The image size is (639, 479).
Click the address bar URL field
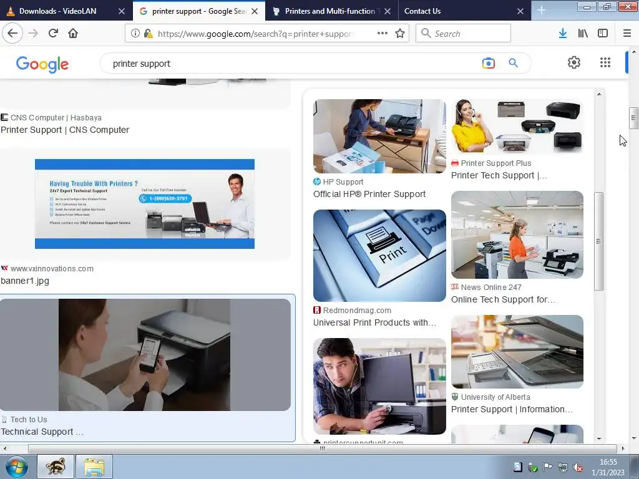(255, 34)
